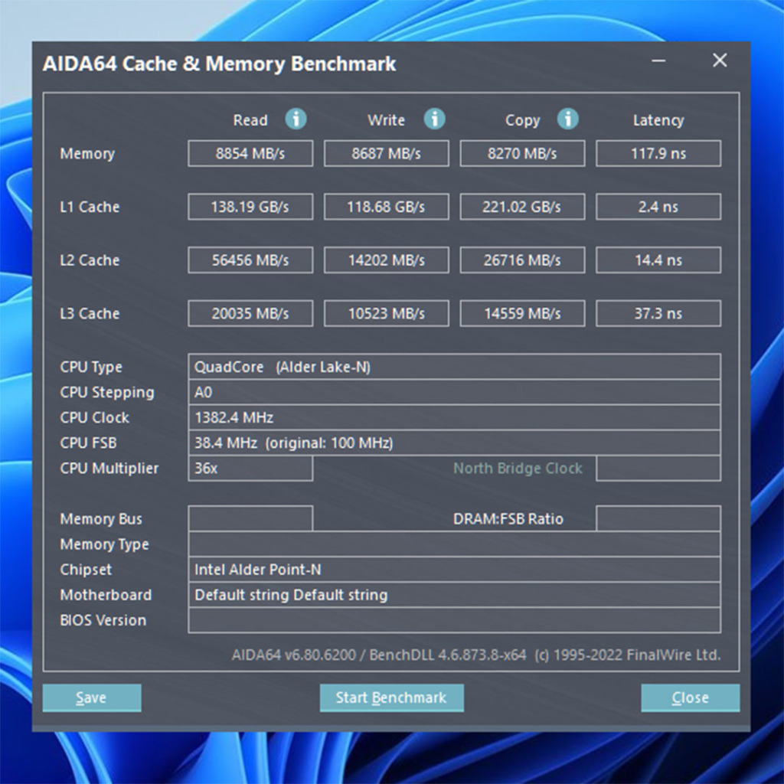This screenshot has width=784, height=784.
Task: Click the L3 Cache row label
Action: click(x=90, y=314)
